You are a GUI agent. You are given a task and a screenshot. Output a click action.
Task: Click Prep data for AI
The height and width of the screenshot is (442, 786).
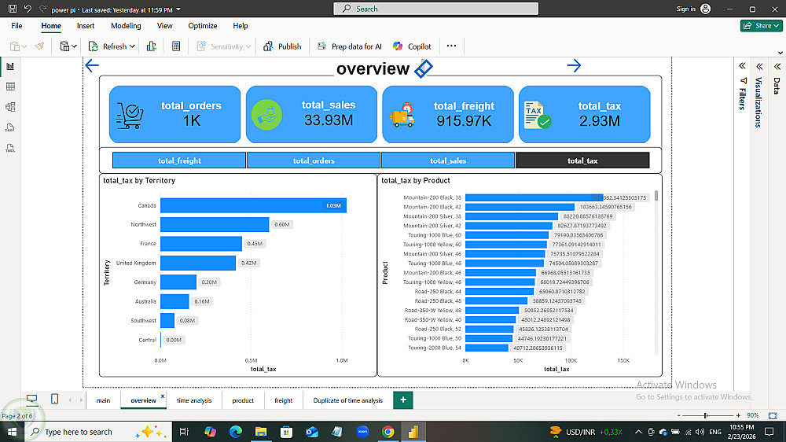pyautogui.click(x=350, y=46)
